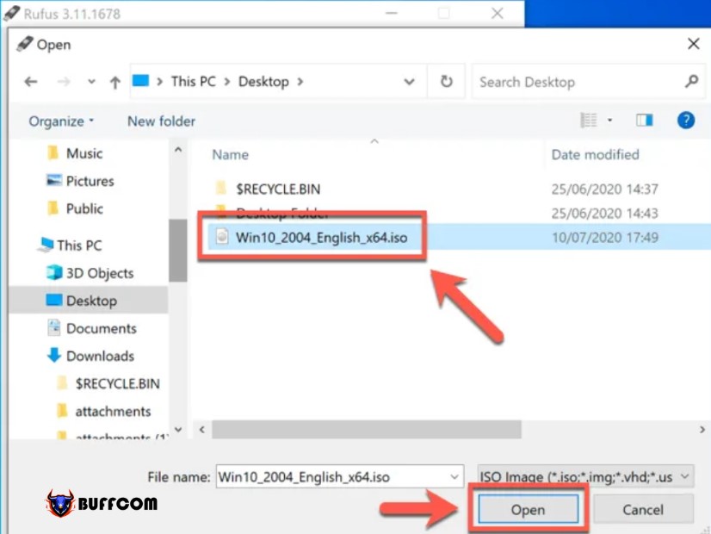Click the Documents page icon
This screenshot has height=534, width=711.
[x=54, y=327]
